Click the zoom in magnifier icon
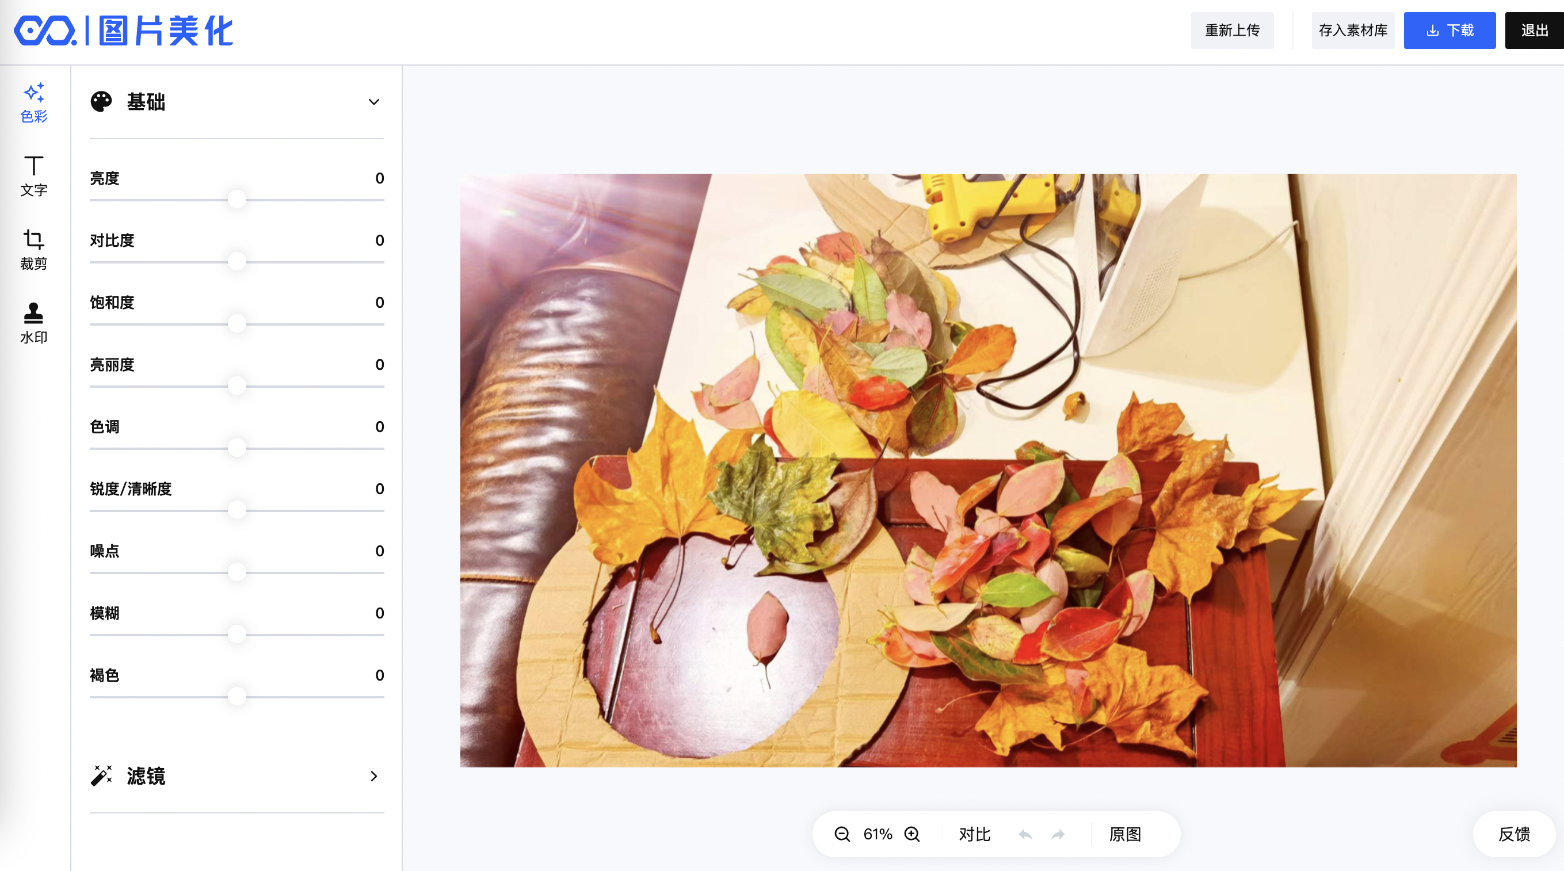 click(x=912, y=834)
